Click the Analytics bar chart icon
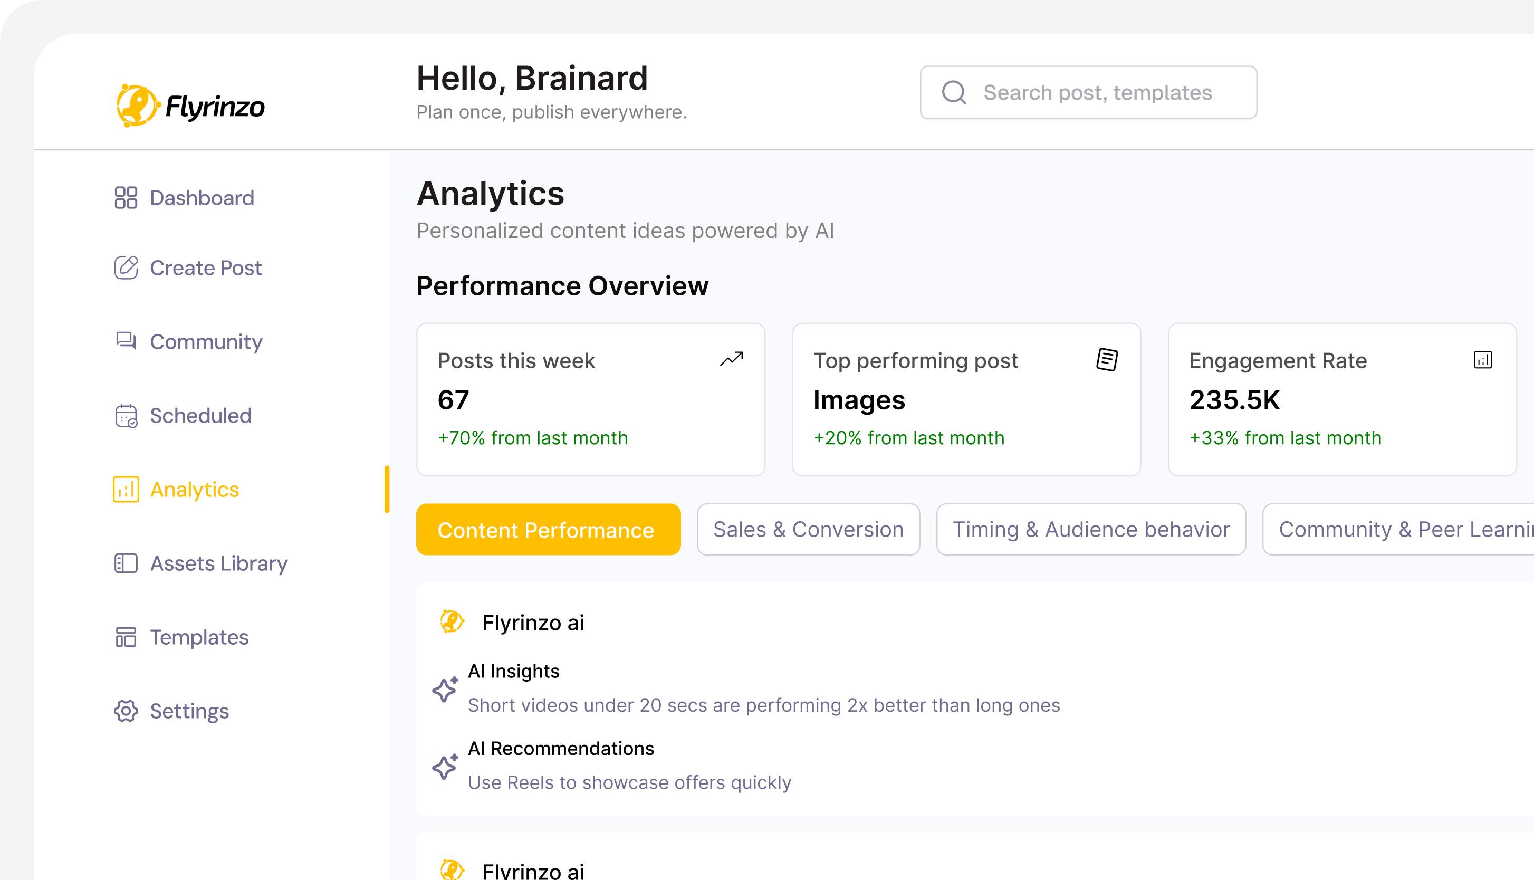The image size is (1534, 880). tap(126, 490)
